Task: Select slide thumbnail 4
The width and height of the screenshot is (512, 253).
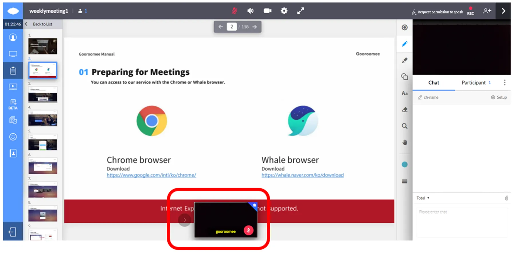Action: (x=43, y=118)
